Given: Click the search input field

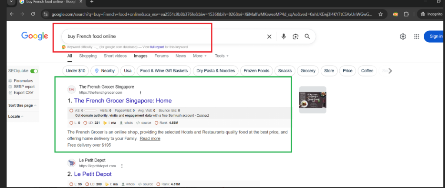Looking at the screenshot, I should tap(161, 36).
